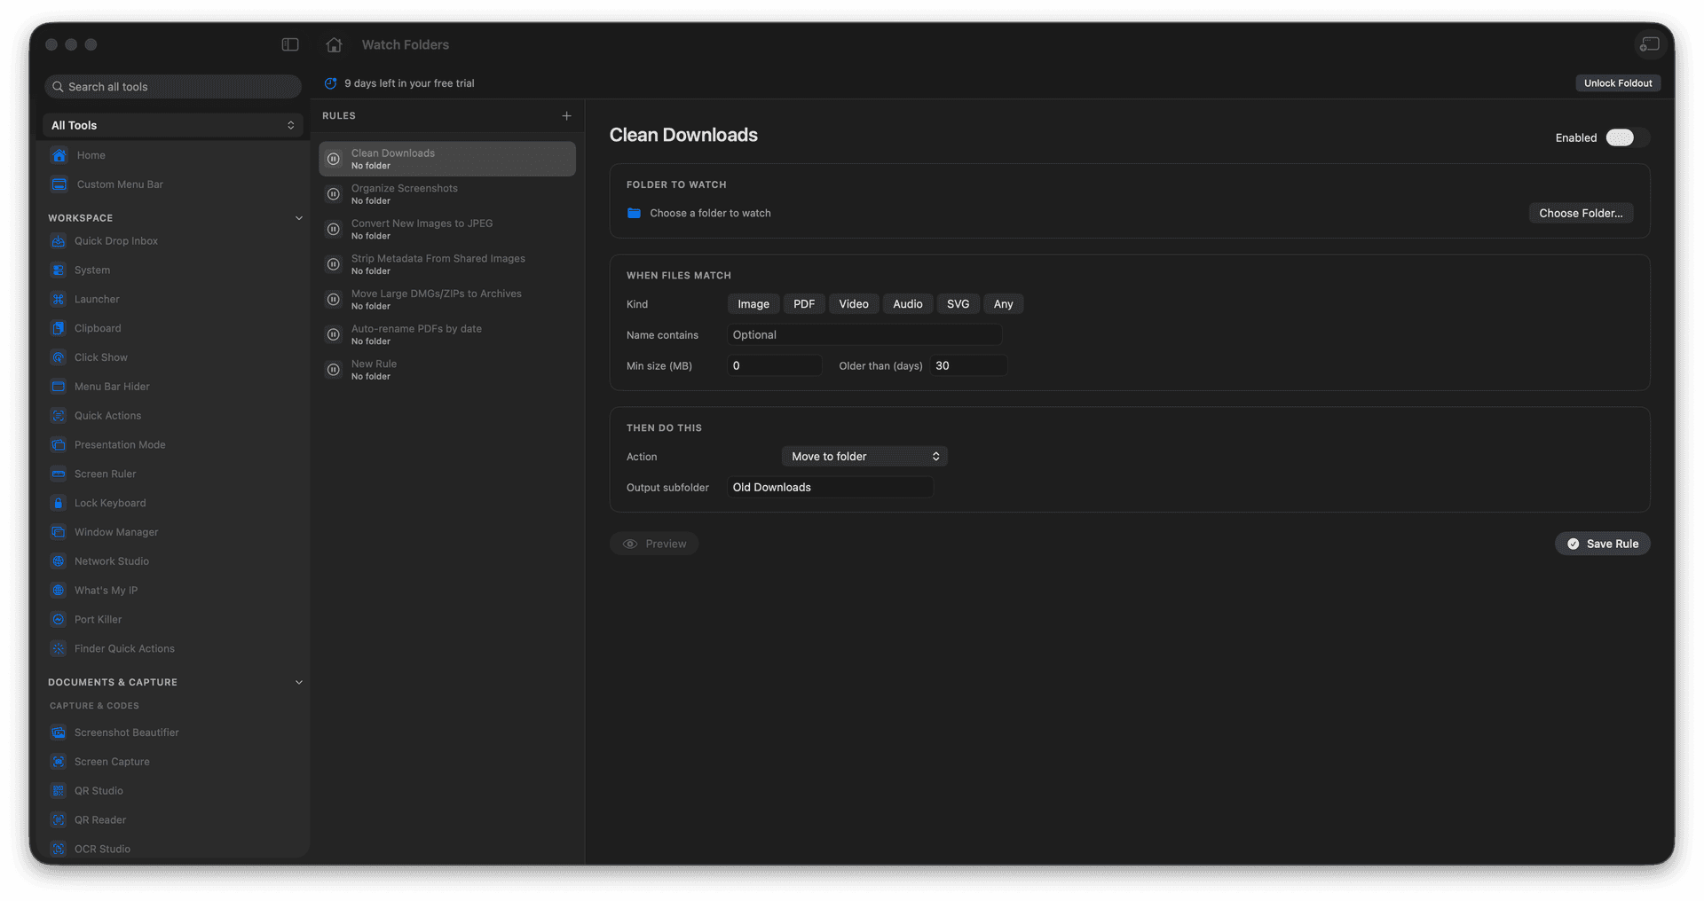
Task: Click the Output subfolder field
Action: click(x=830, y=488)
